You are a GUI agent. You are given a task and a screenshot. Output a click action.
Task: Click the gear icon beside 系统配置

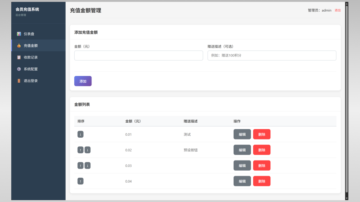point(19,69)
